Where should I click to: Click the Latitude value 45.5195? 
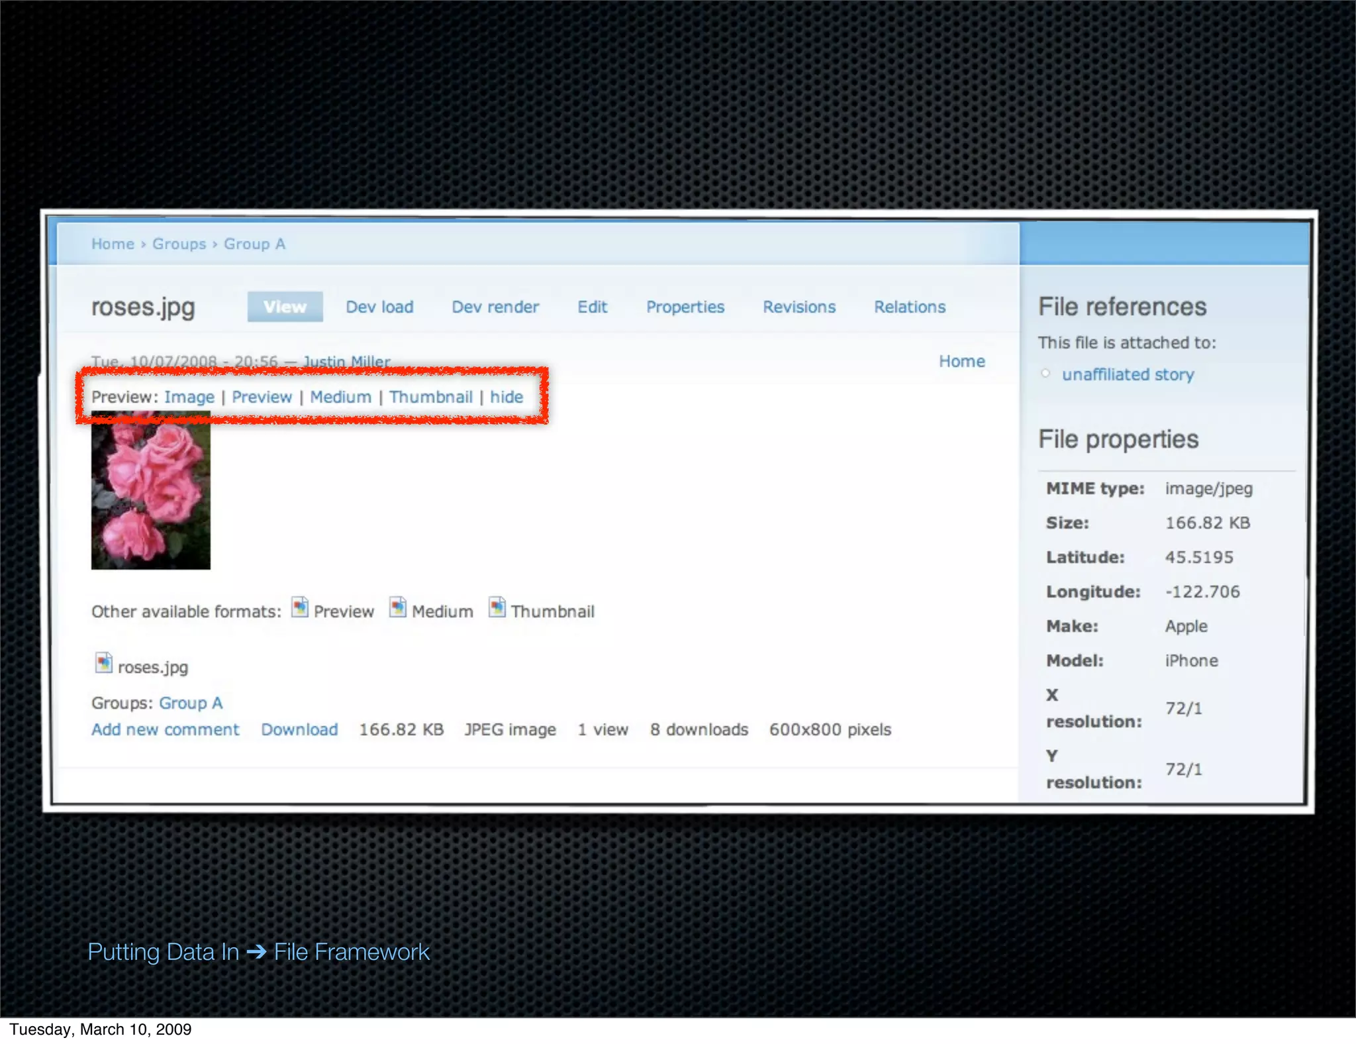pos(1199,557)
